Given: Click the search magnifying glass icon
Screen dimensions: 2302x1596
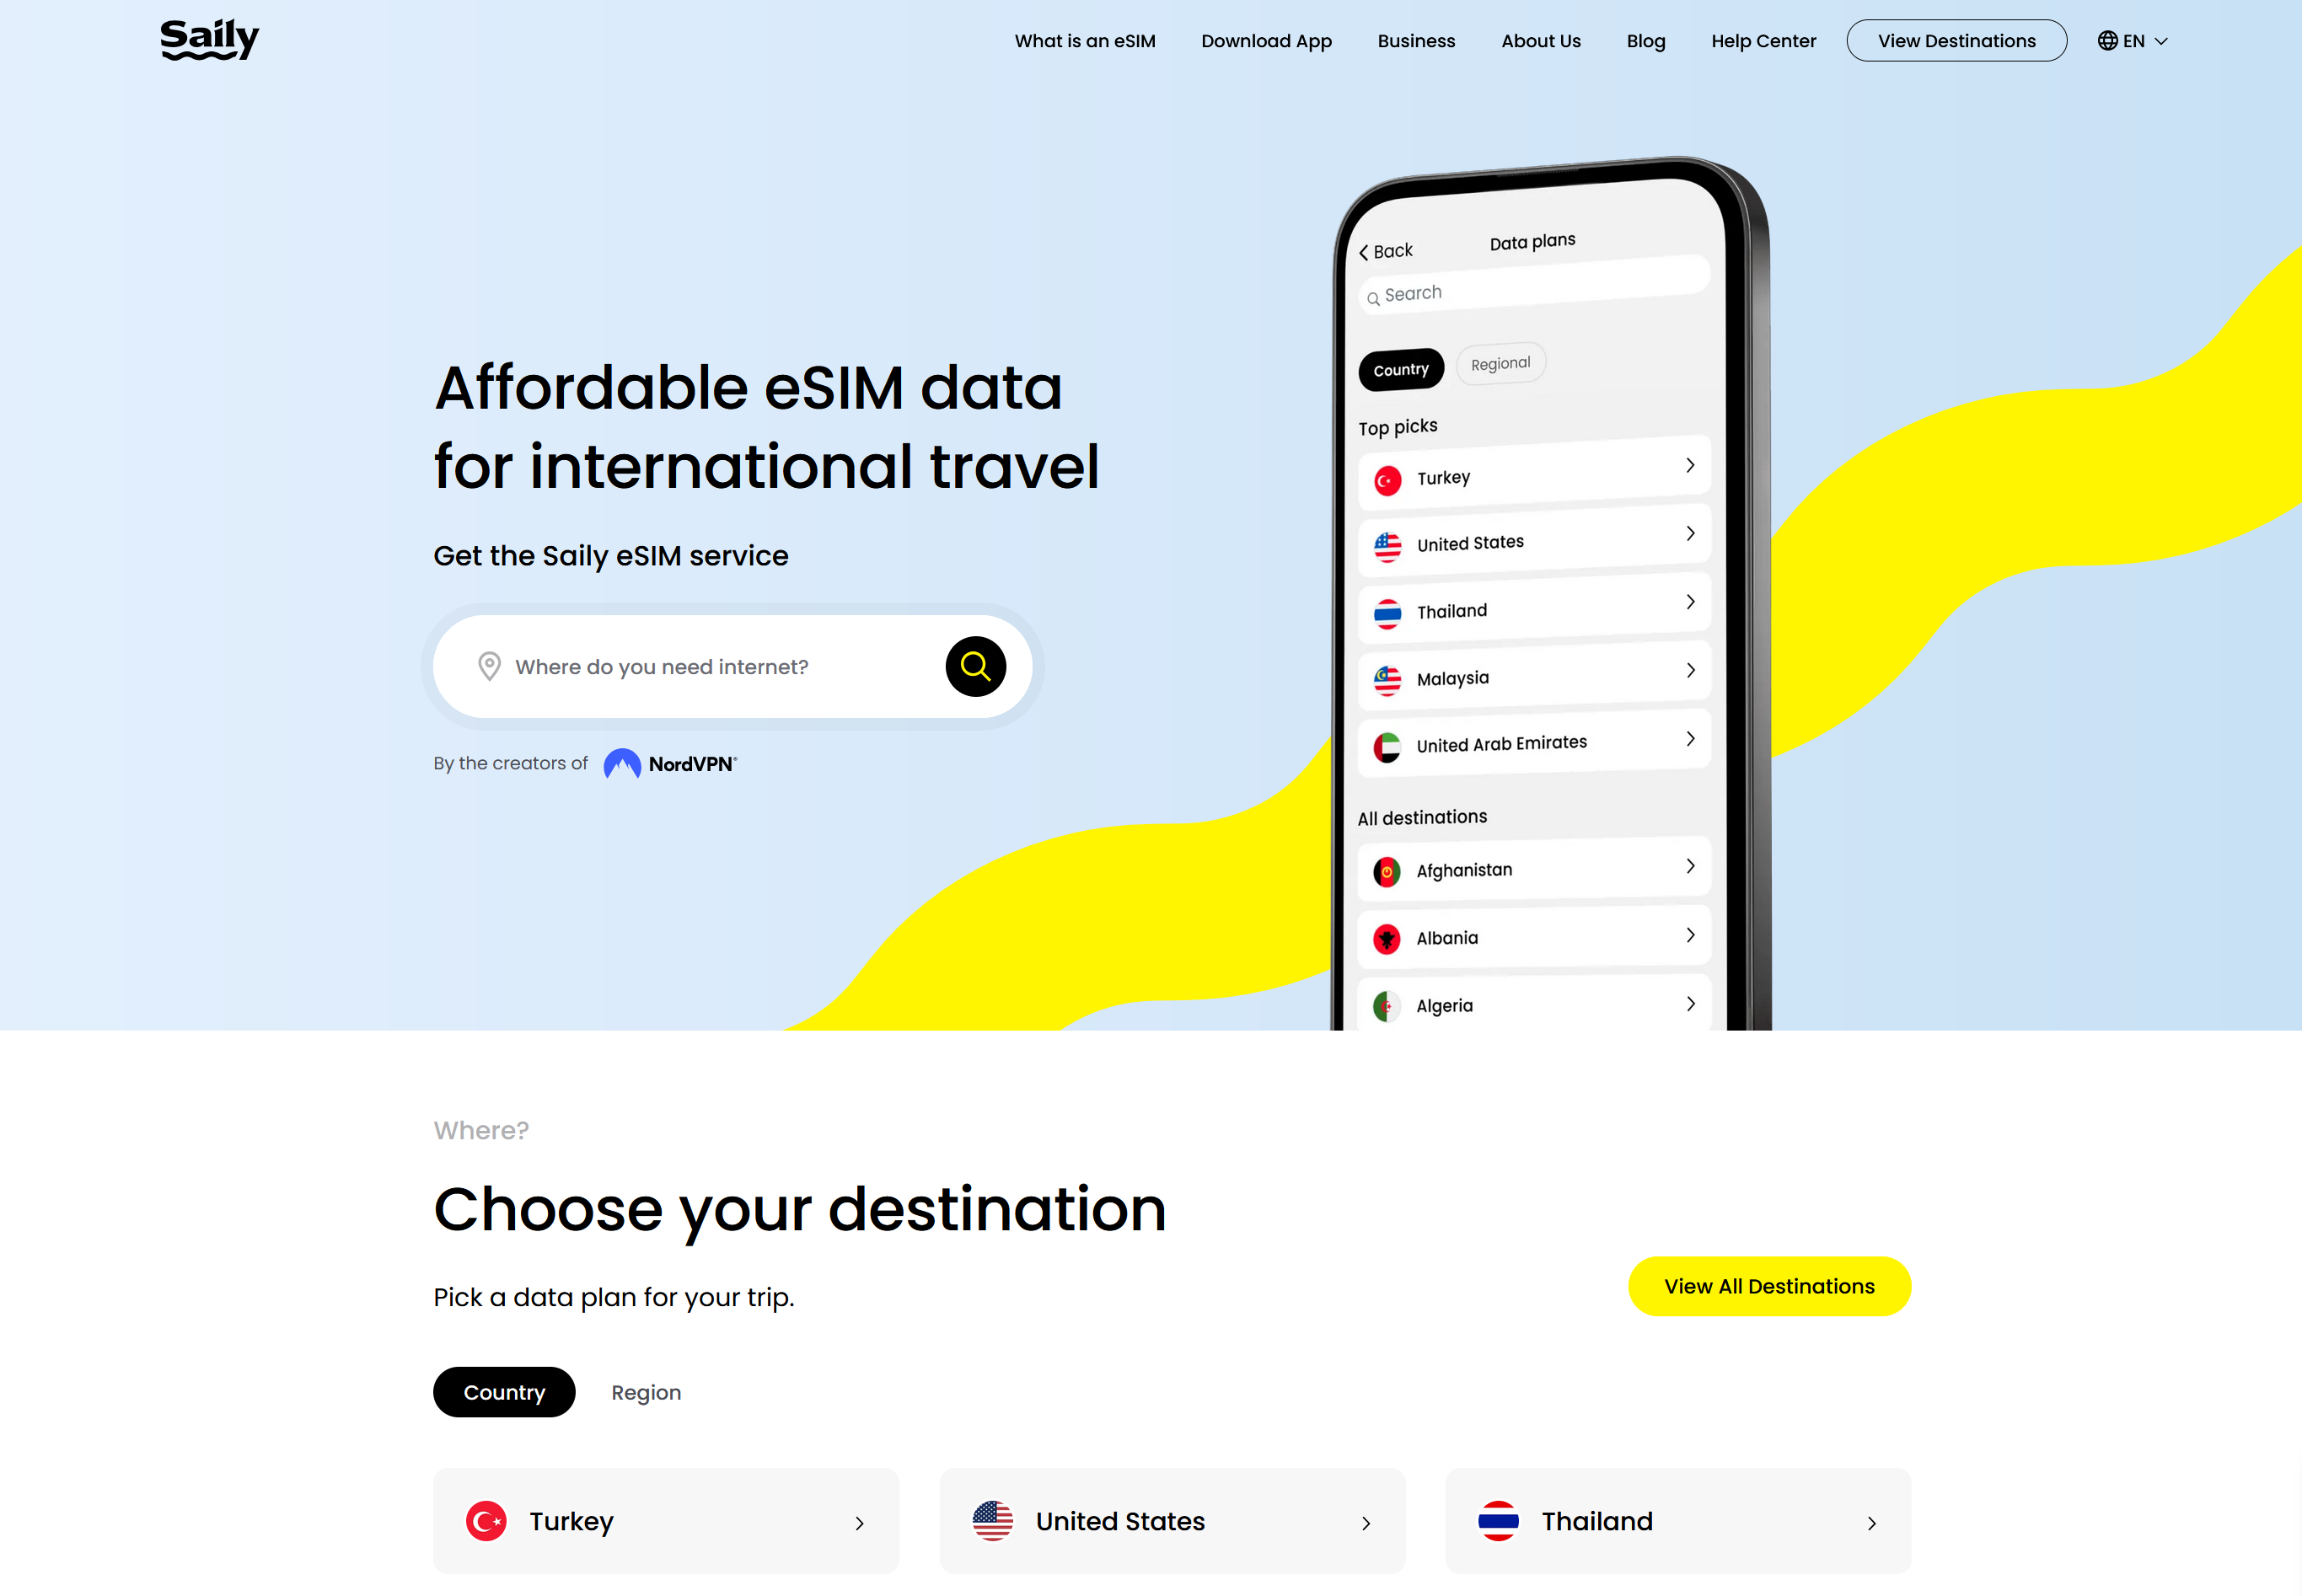Looking at the screenshot, I should (x=973, y=666).
